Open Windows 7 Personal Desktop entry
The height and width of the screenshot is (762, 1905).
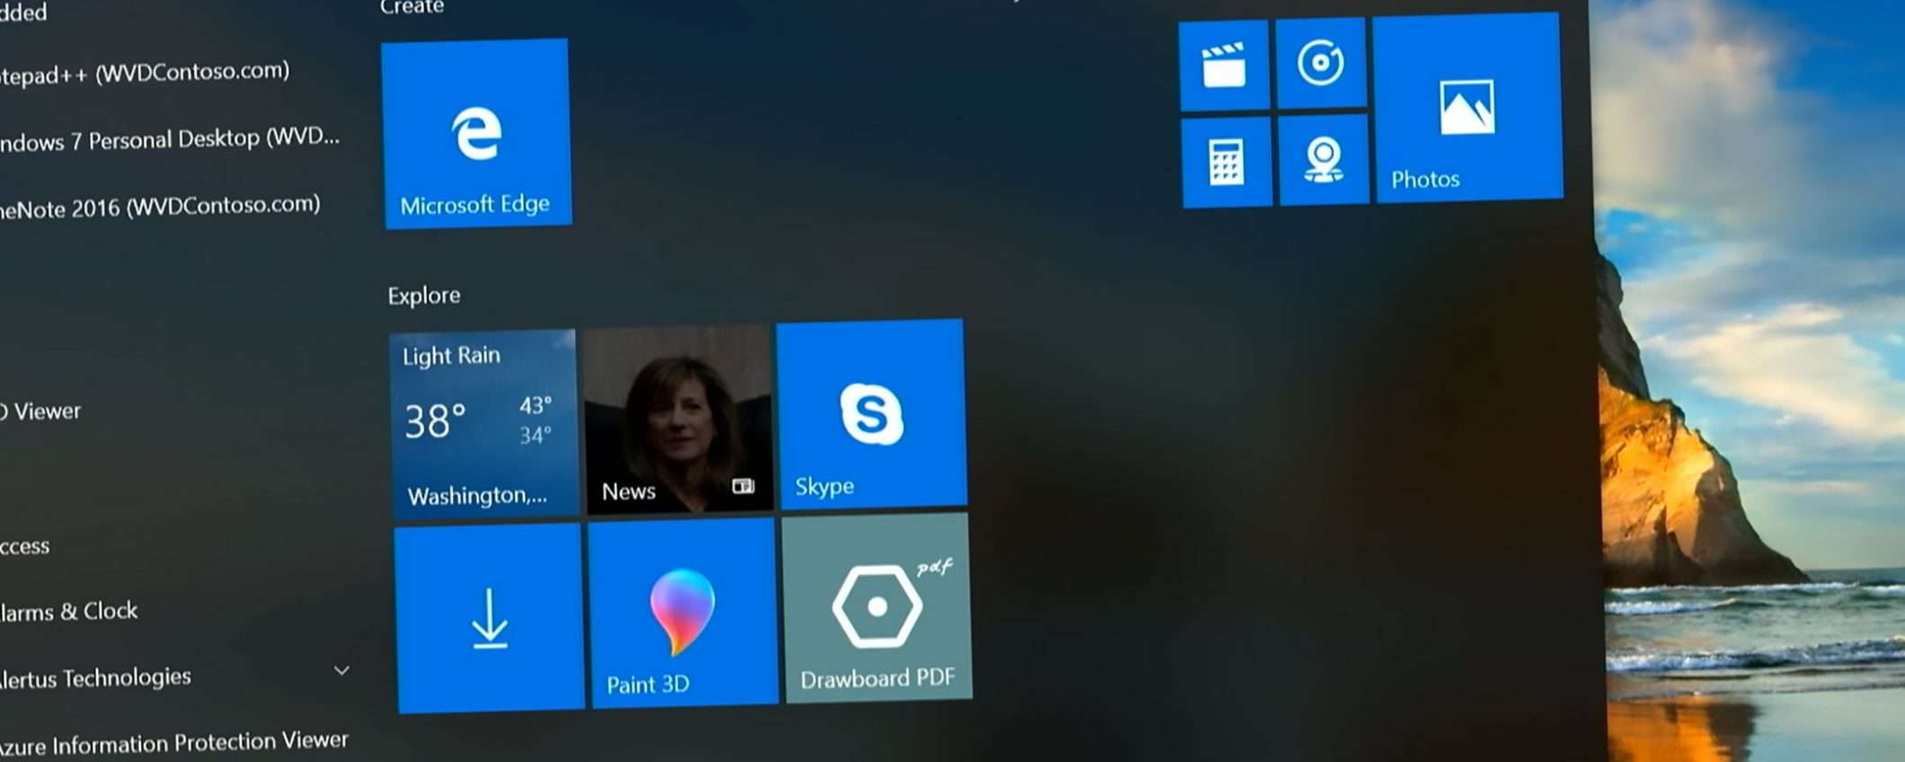pyautogui.click(x=169, y=140)
